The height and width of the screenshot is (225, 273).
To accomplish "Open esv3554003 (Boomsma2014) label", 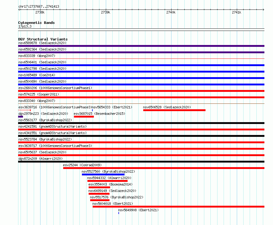I will [x=110, y=184].
